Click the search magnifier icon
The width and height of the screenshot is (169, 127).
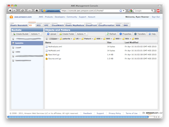pyautogui.click(x=152, y=10)
